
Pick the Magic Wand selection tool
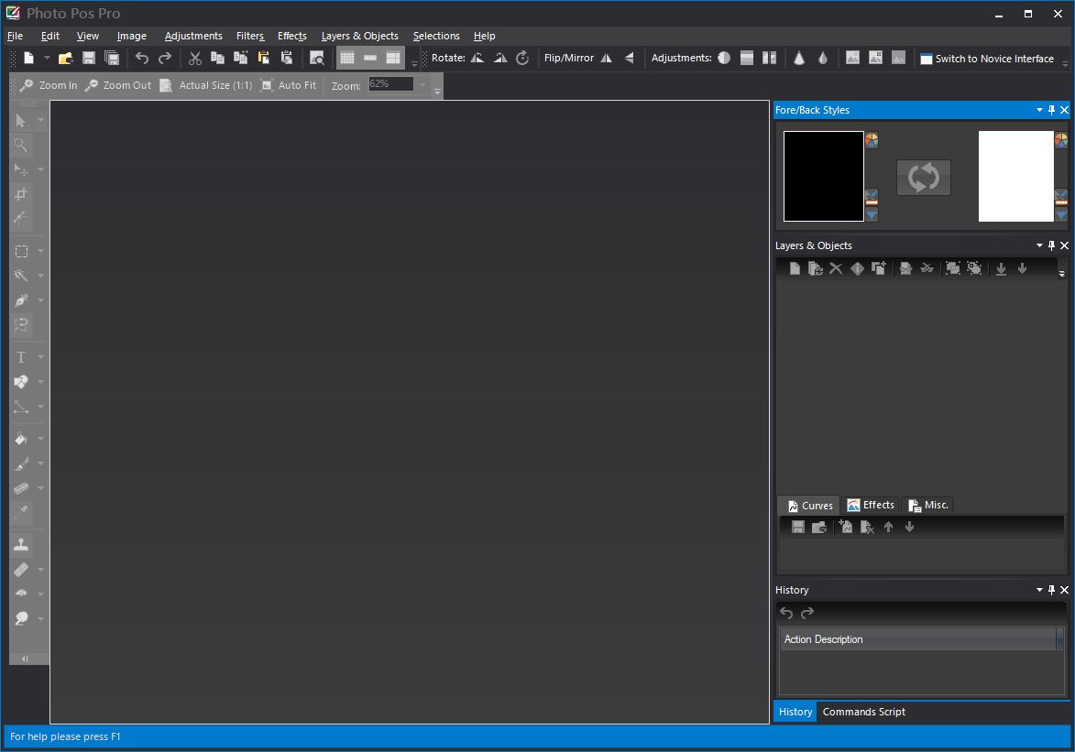point(21,276)
